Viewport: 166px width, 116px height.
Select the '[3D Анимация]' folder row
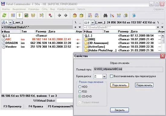pos(122,43)
